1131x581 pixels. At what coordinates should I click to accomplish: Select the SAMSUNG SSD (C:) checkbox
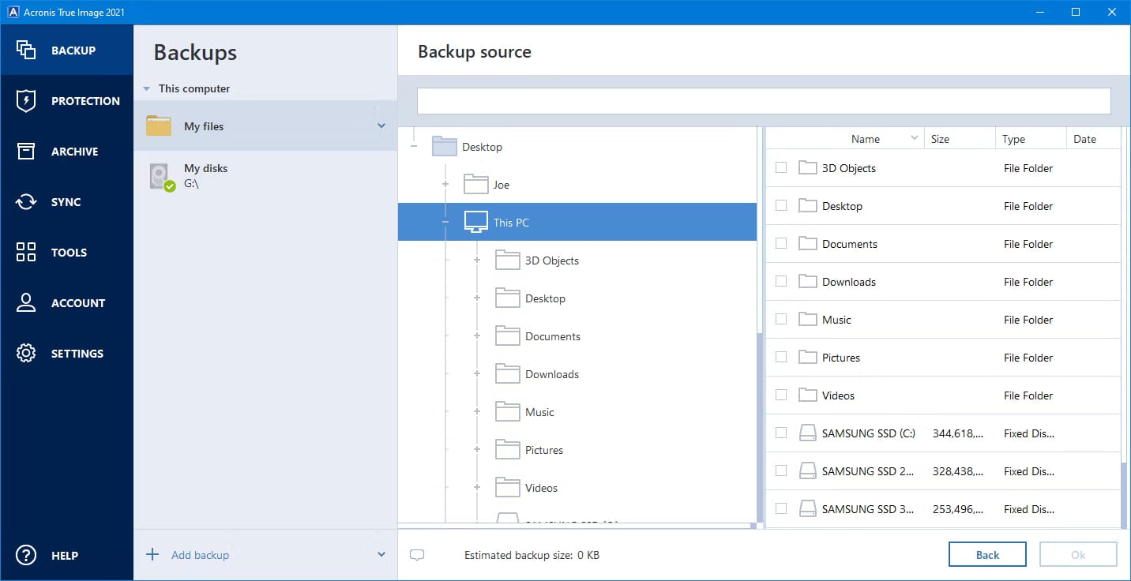781,433
